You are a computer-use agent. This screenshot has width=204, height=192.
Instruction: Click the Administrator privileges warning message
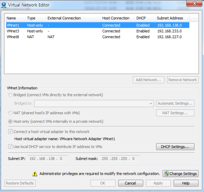(x=99, y=173)
